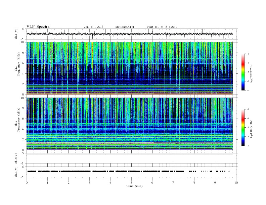Click the "3" tick on the time axis
The image size is (266, 205).
(x=89, y=183)
